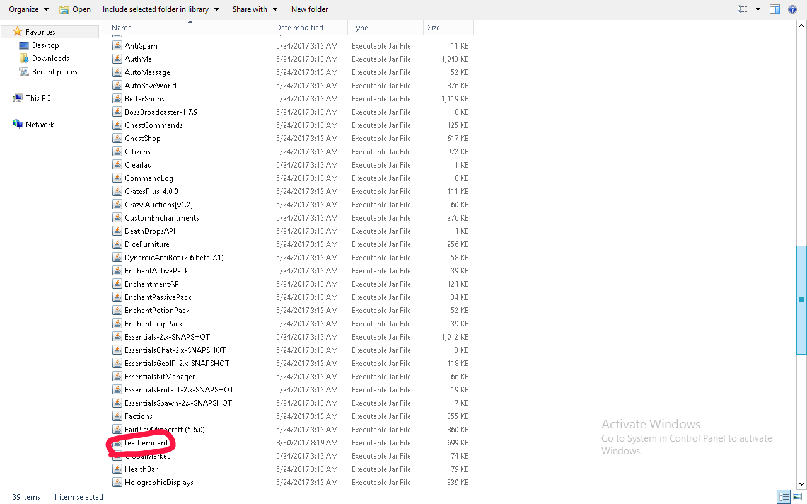Open the Share with dropdown
Viewport: 807px width, 504px height.
coord(255,9)
